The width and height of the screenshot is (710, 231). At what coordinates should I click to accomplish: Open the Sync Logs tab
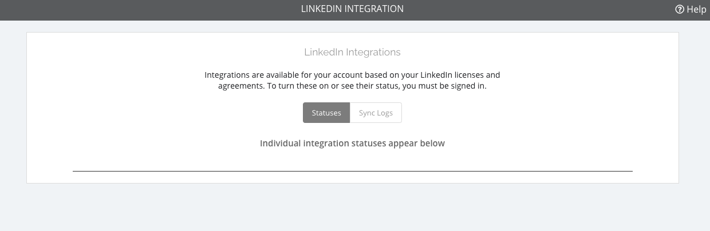tap(376, 113)
